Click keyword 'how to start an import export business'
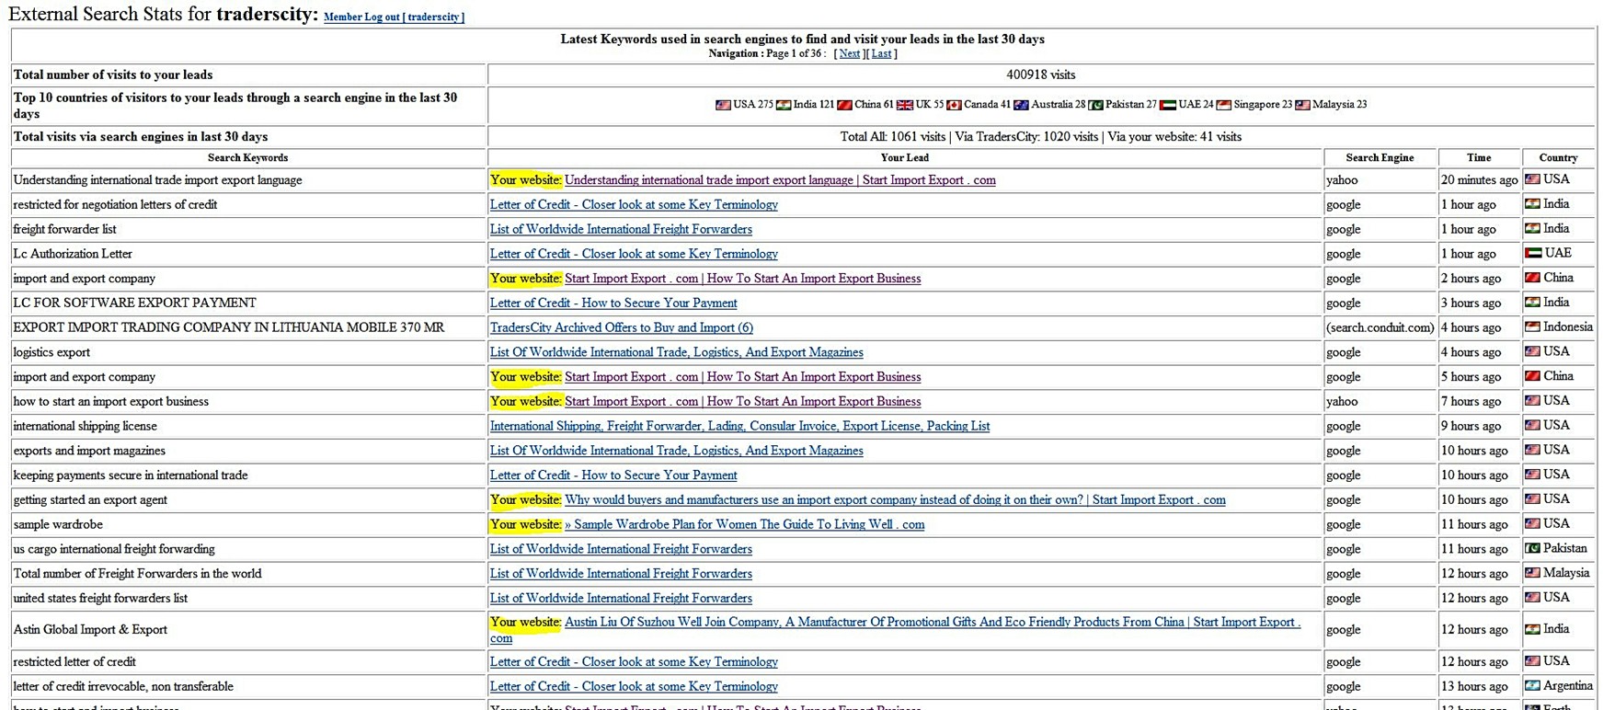The image size is (1603, 710). pos(111,401)
